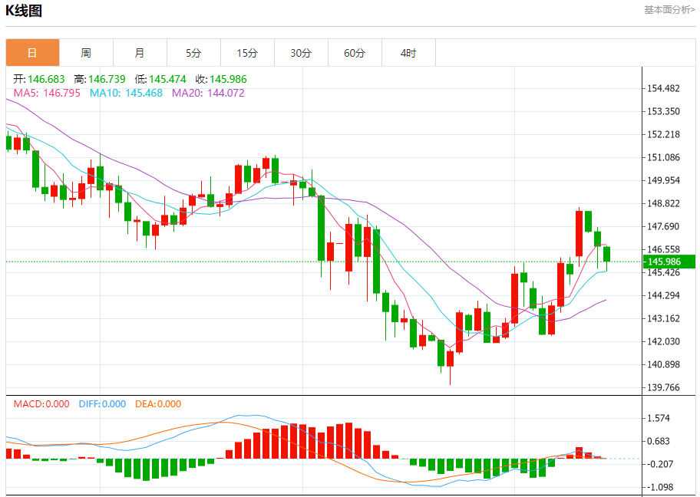Screen dimensions: 700x497
Task: Click the DEA:0.000 indicator label
Action: [x=158, y=403]
